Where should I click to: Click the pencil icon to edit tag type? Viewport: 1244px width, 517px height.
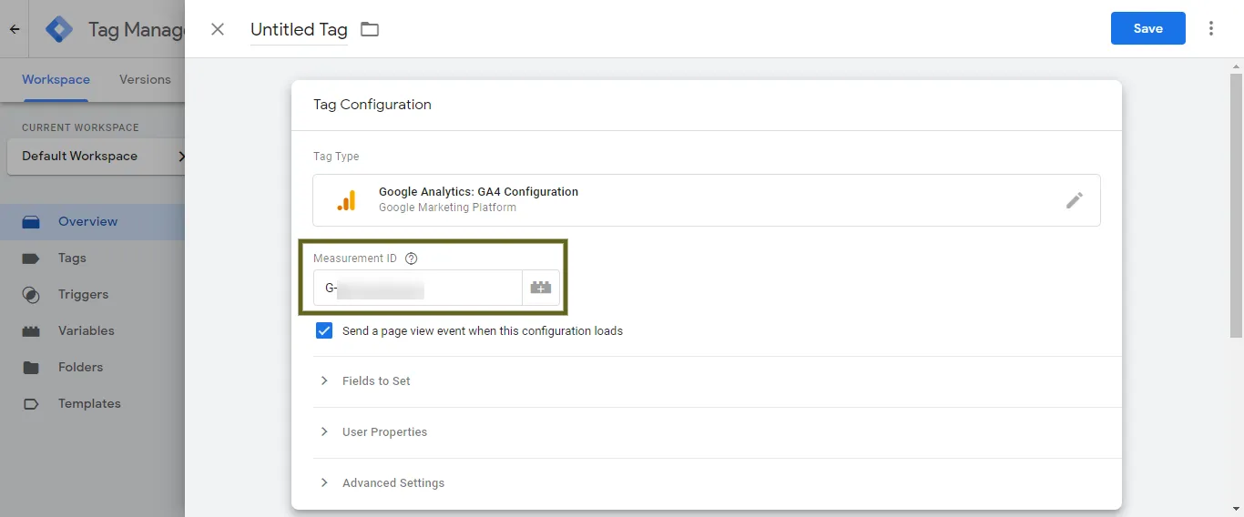[x=1075, y=200]
